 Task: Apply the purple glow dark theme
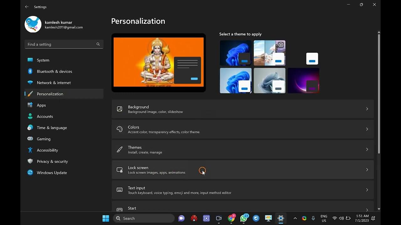(303, 81)
